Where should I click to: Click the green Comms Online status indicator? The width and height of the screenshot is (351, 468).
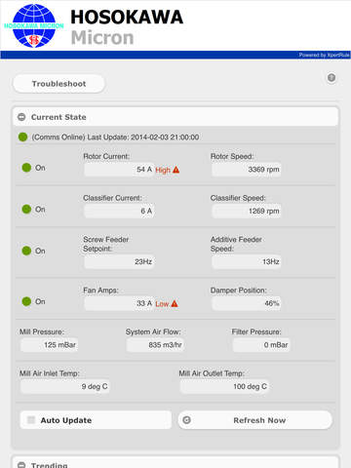pyautogui.click(x=22, y=137)
